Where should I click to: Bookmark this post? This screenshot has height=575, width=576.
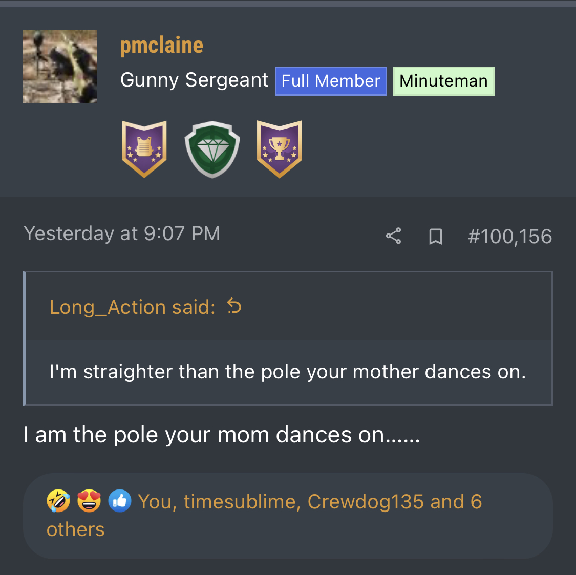435,236
